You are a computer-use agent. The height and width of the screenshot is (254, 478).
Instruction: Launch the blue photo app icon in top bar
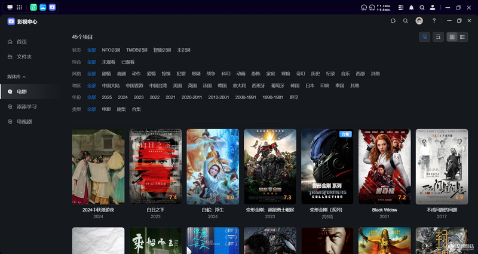(43, 7)
